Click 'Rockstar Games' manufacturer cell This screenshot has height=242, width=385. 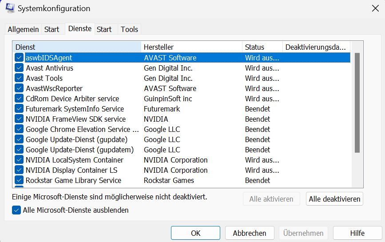click(x=169, y=180)
